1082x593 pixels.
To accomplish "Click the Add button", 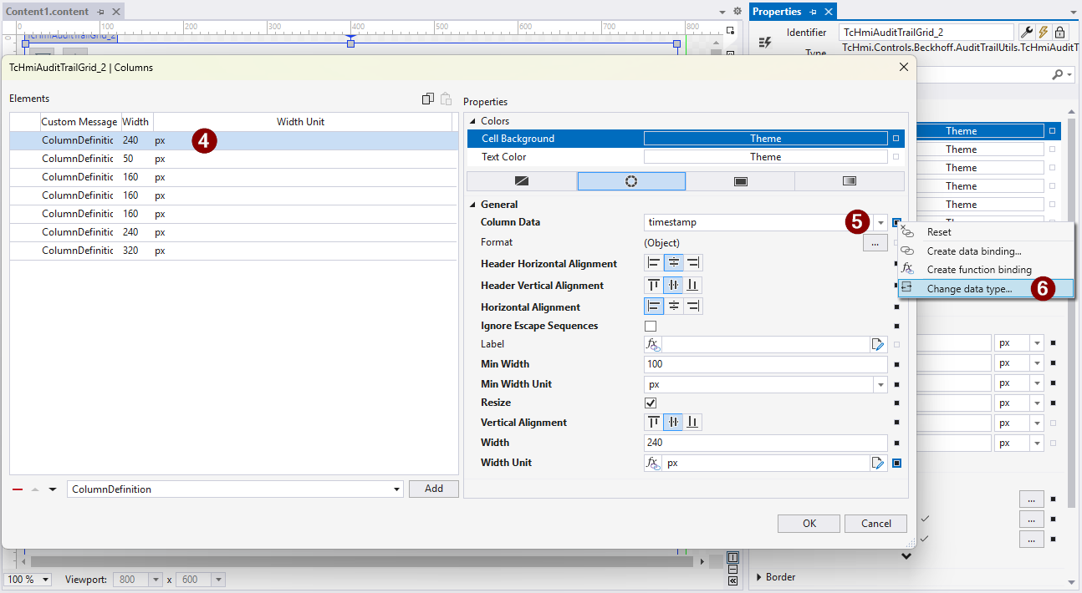I will pos(433,489).
